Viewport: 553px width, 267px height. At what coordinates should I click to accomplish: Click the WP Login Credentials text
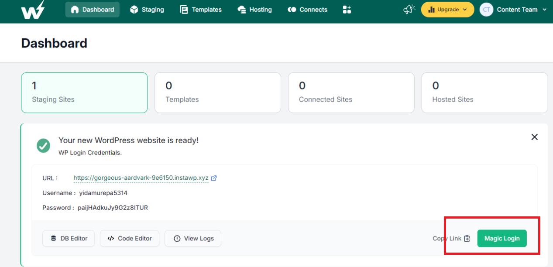click(x=90, y=153)
